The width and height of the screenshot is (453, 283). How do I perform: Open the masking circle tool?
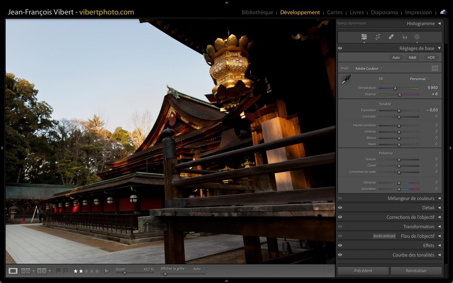tap(417, 37)
